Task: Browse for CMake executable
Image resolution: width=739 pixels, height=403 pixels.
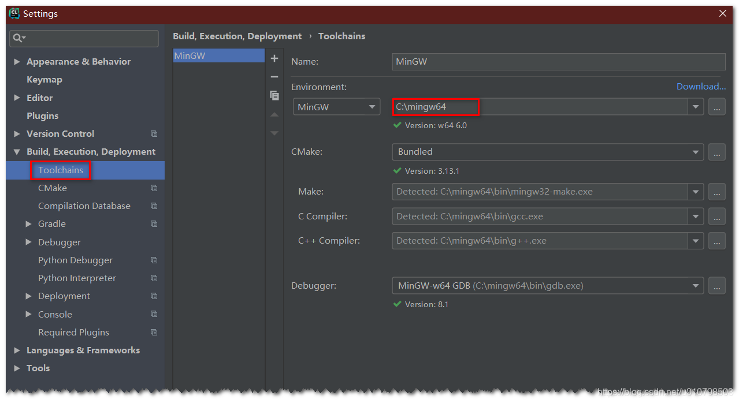Action: [716, 152]
